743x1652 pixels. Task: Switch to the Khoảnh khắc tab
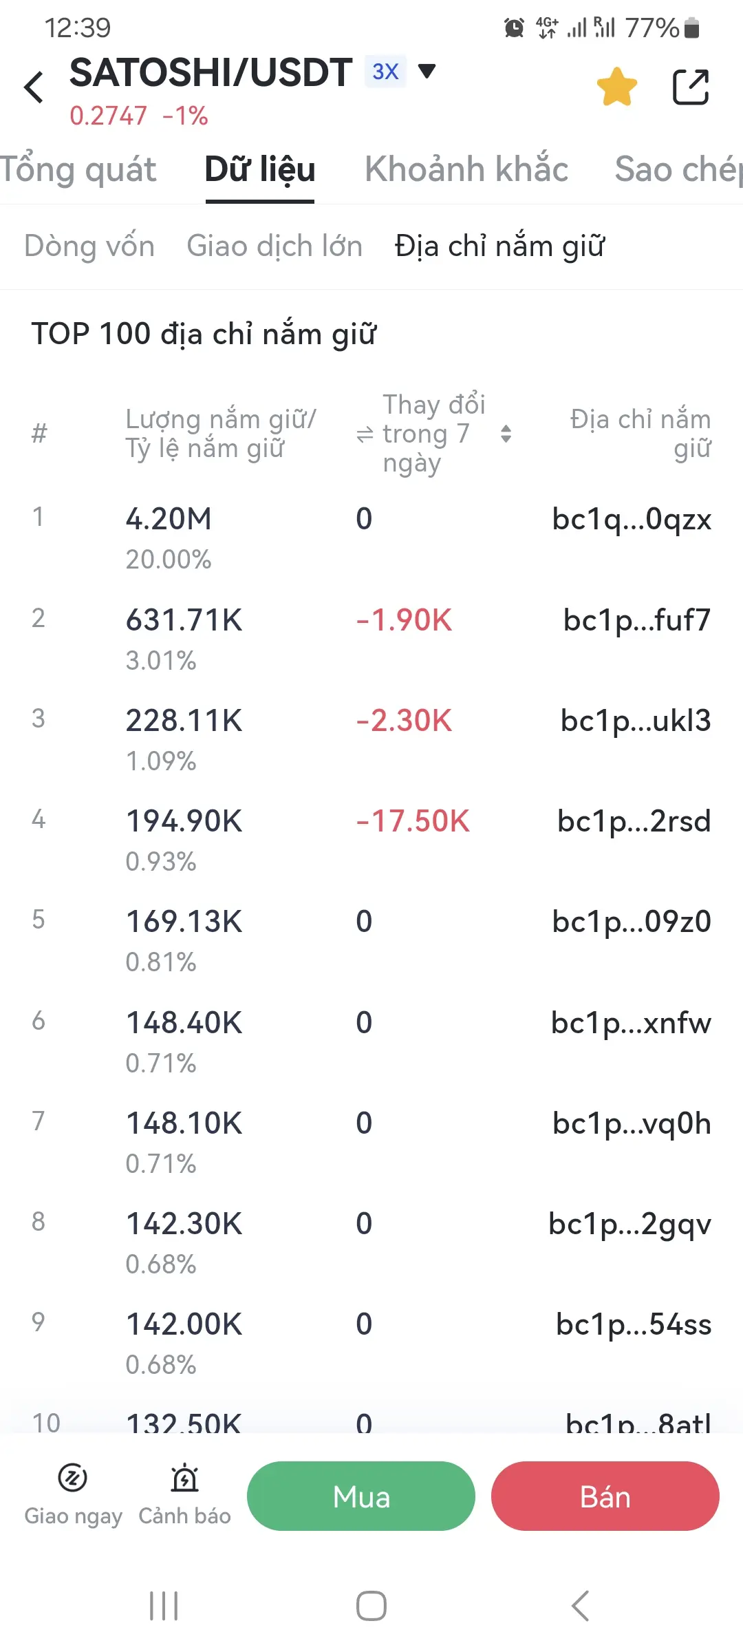coord(466,169)
